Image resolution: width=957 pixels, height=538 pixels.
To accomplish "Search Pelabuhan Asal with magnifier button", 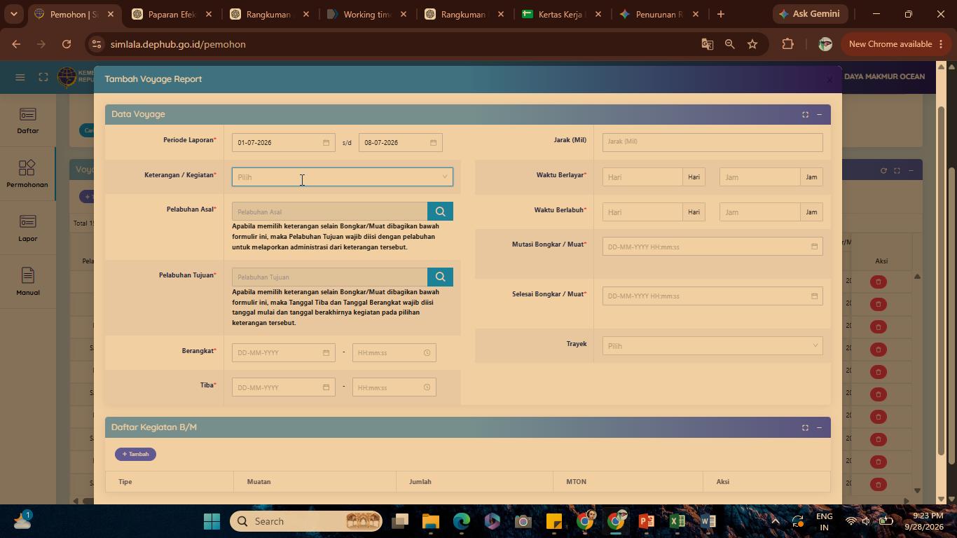I will coord(440,212).
